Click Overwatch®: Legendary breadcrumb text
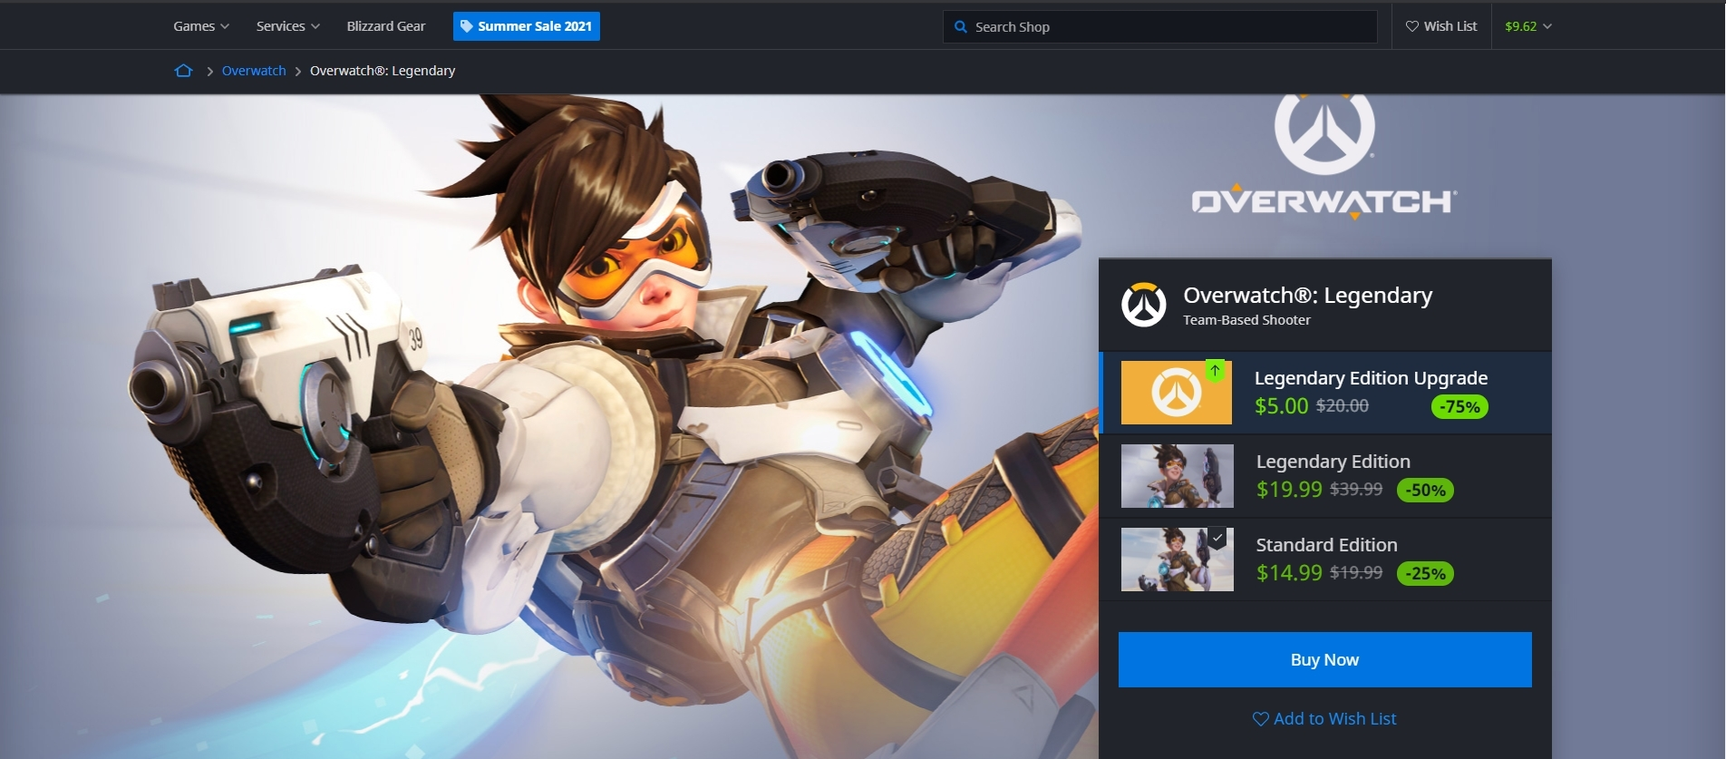This screenshot has width=1726, height=759. 383,71
